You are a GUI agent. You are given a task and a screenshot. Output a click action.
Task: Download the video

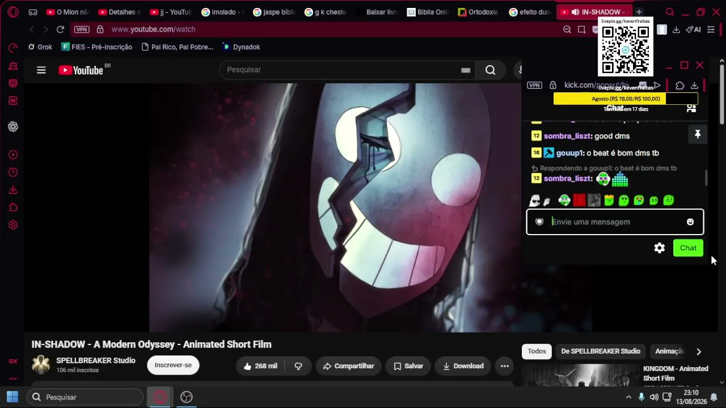[x=463, y=366]
